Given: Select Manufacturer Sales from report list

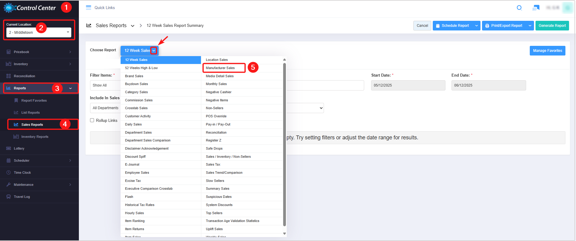Looking at the screenshot, I should pos(220,68).
